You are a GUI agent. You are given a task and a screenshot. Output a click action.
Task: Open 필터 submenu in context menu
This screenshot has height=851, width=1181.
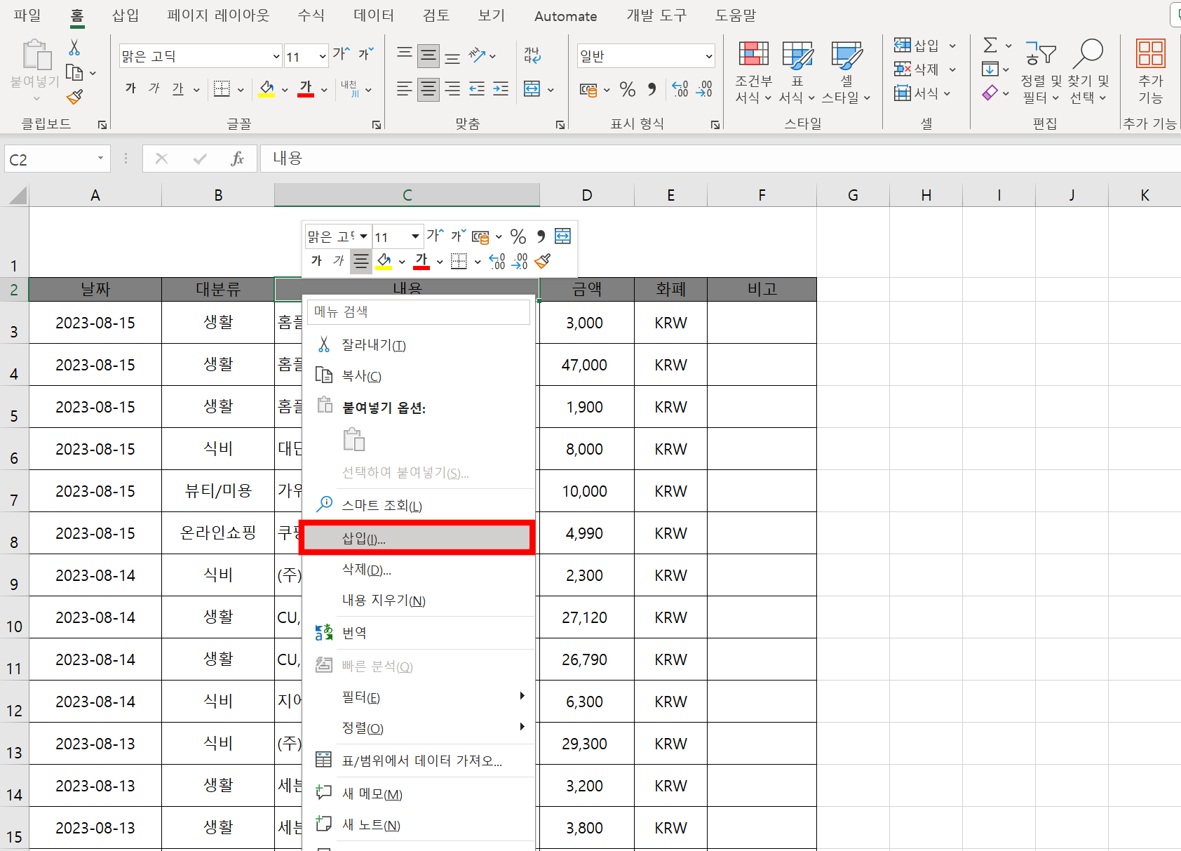click(x=419, y=697)
